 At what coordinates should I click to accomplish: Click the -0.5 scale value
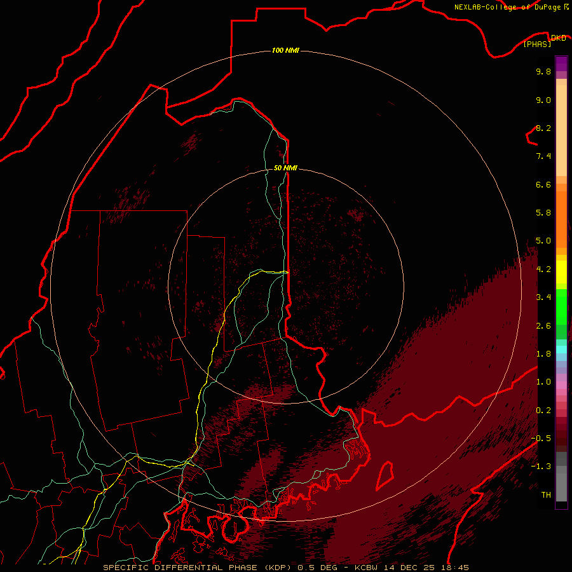tap(541, 439)
